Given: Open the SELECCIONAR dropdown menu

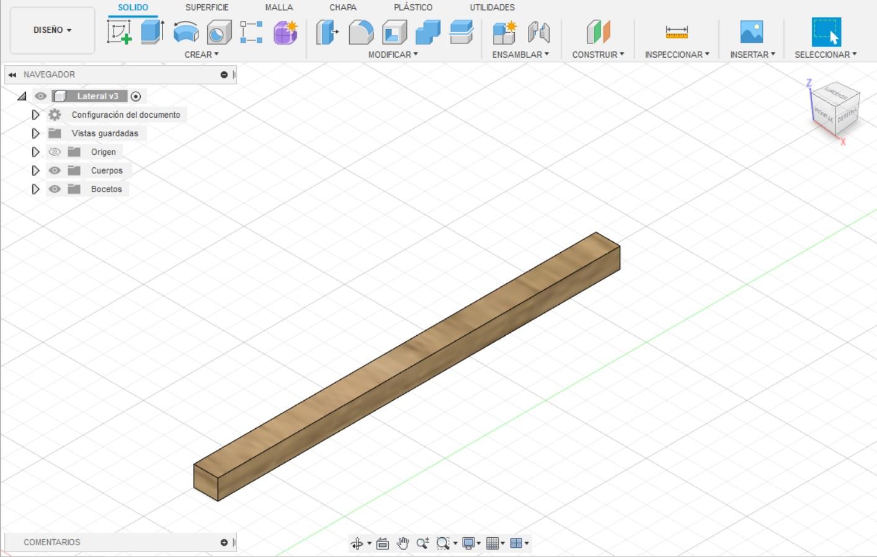Looking at the screenshot, I should point(826,55).
